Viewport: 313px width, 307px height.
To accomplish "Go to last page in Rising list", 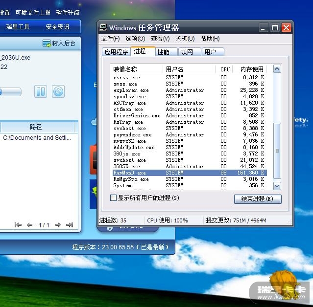I will pyautogui.click(x=70, y=225).
